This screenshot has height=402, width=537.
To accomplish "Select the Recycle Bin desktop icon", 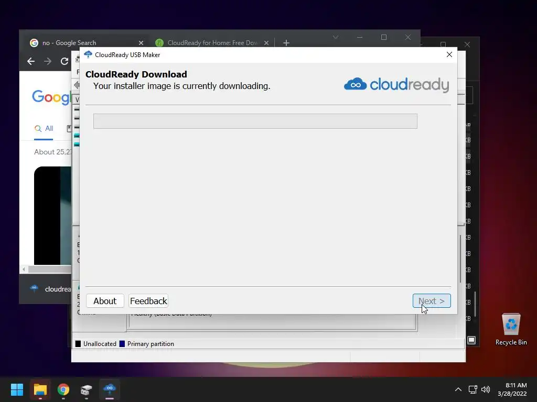I will coord(511,329).
